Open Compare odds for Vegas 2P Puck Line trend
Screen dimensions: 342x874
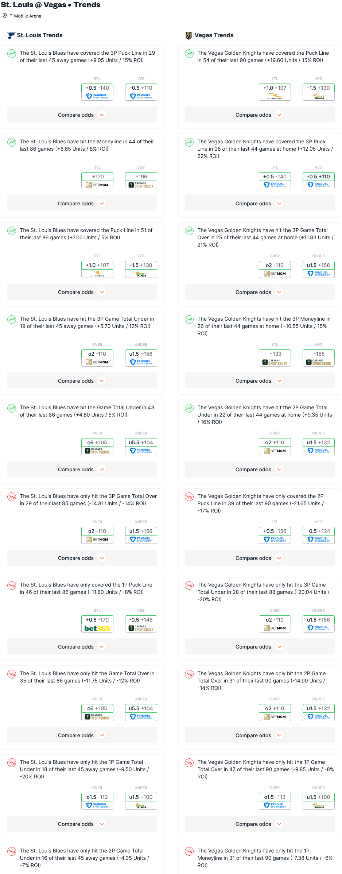[x=260, y=558]
